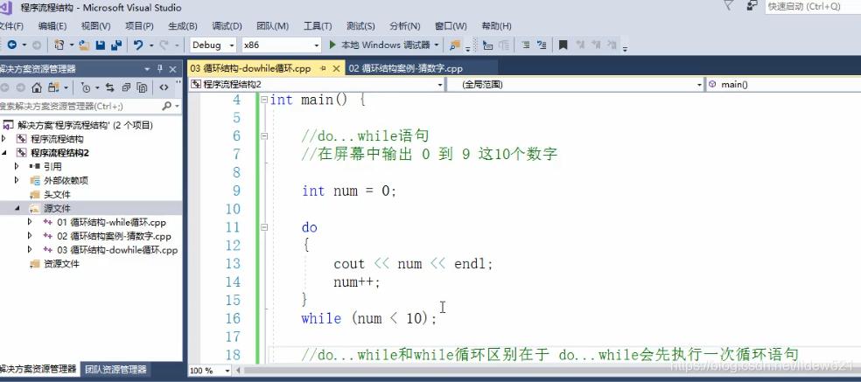Expand the 外部依赖项 node
Screen dimensions: 861x382
click(17, 180)
